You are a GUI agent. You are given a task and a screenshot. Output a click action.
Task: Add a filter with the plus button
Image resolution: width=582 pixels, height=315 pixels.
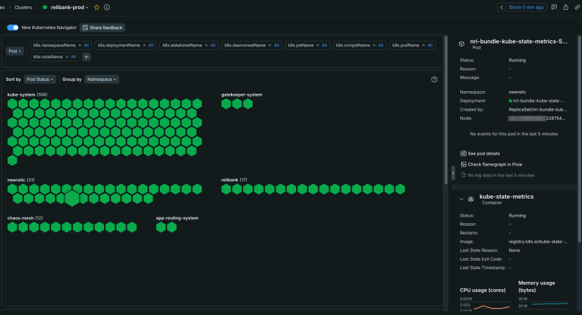pyautogui.click(x=86, y=57)
